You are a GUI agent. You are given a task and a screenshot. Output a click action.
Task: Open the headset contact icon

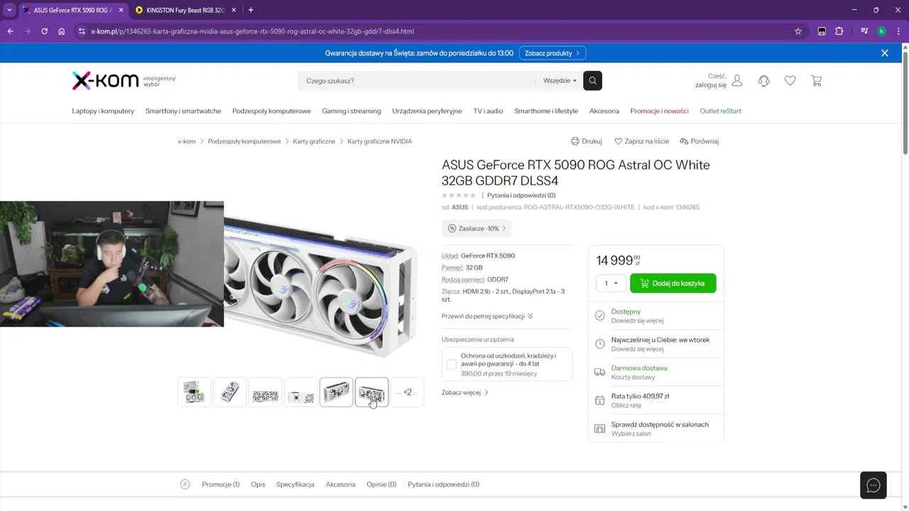[x=764, y=81]
